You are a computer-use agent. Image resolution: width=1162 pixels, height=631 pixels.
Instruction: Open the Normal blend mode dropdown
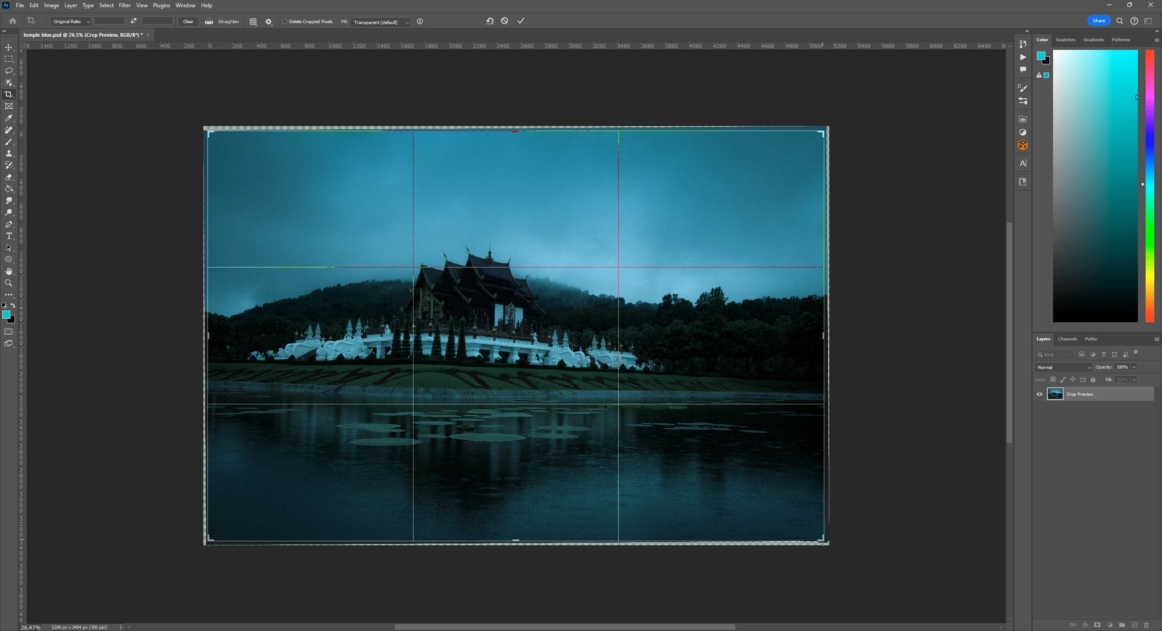click(x=1063, y=367)
